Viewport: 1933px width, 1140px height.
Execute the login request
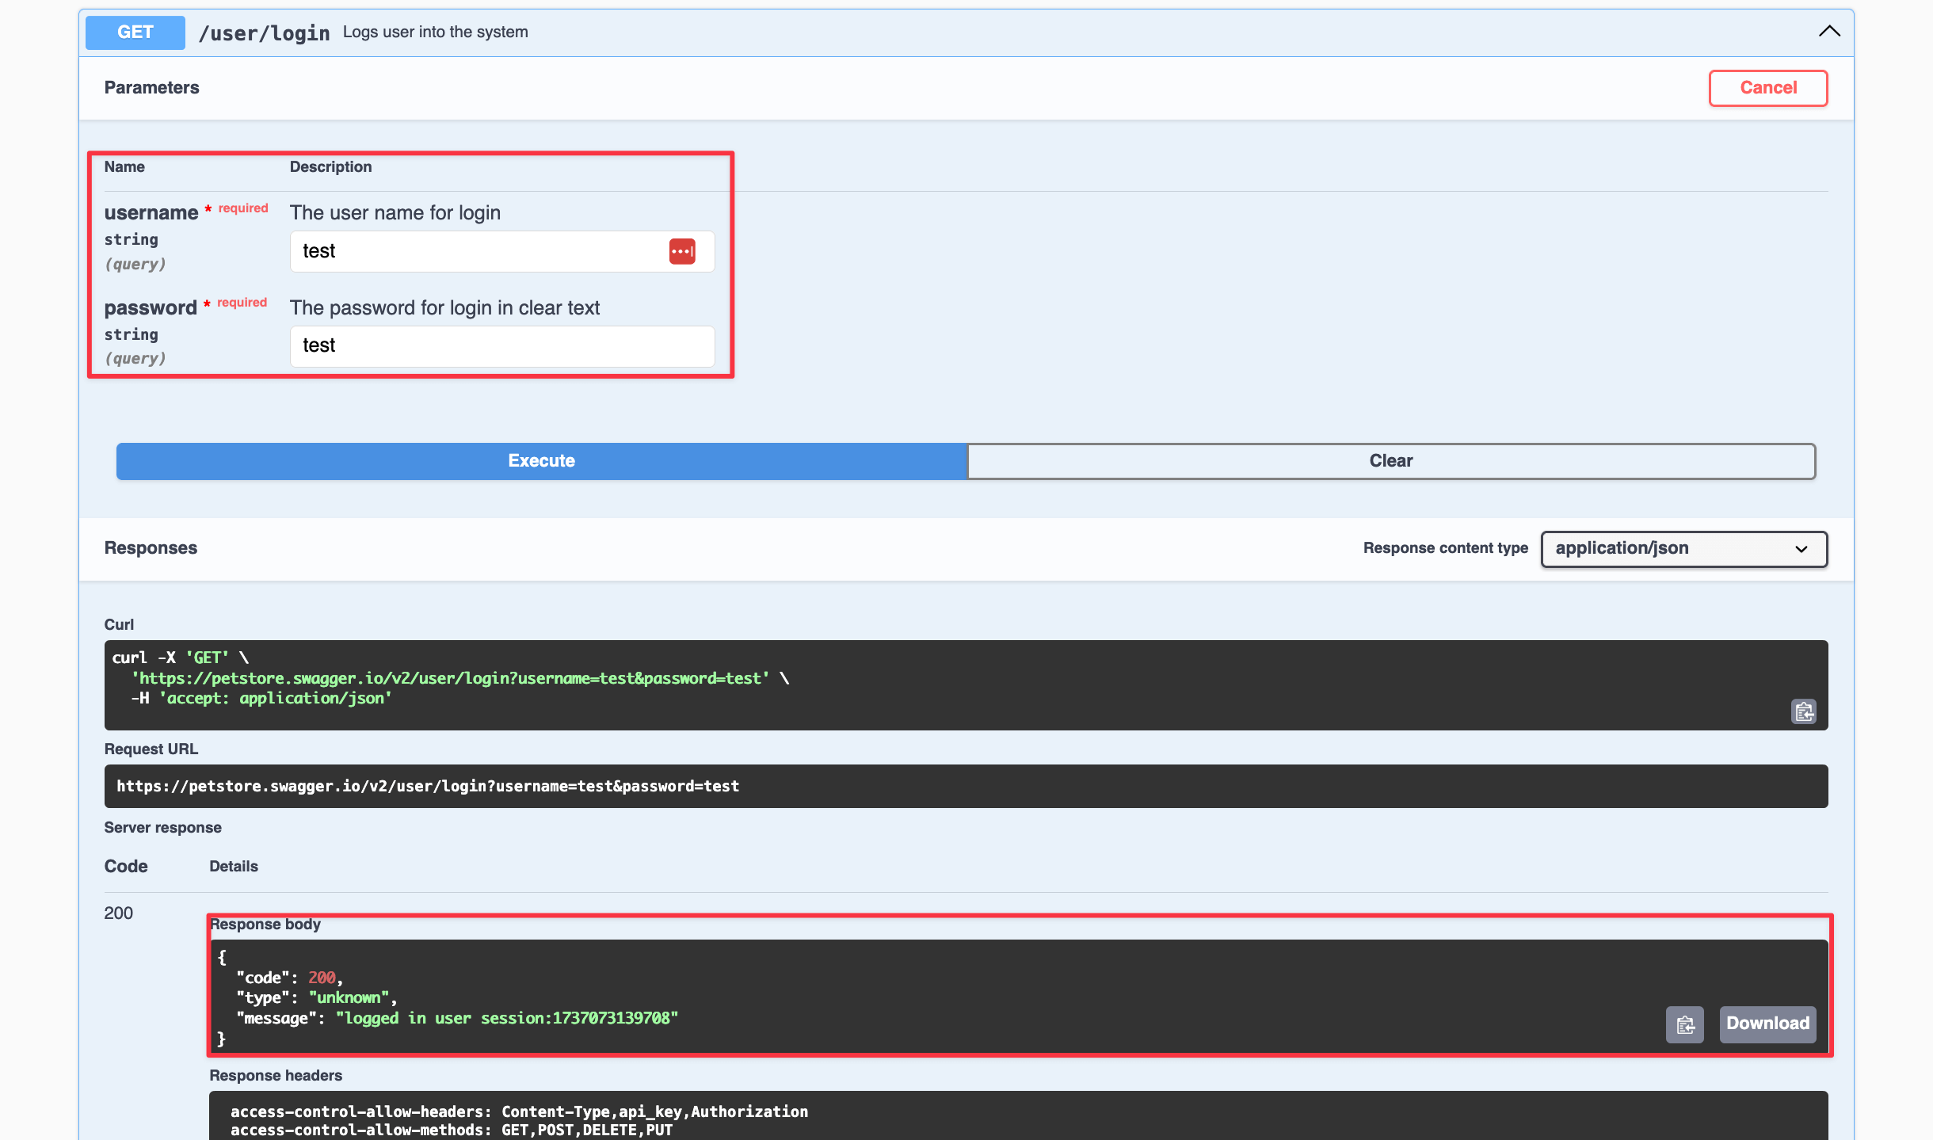click(x=541, y=460)
